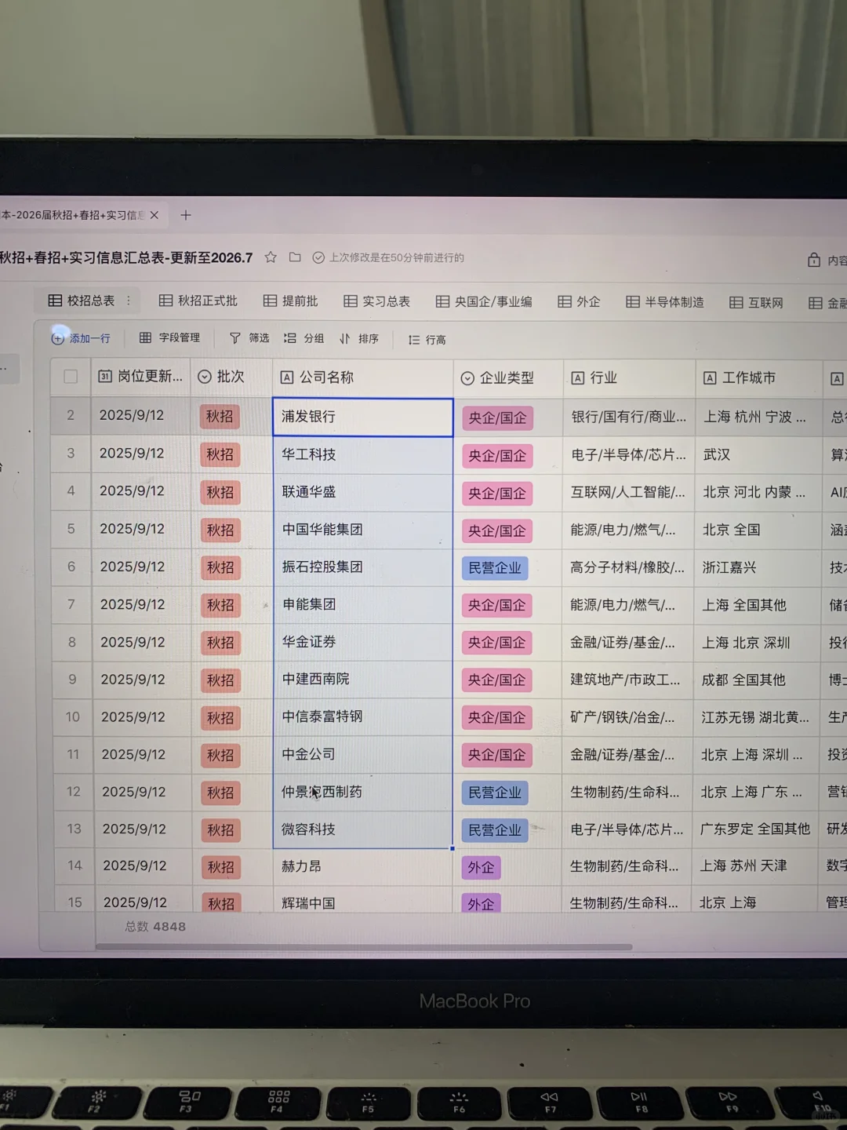Click 公司名称 column header
This screenshot has height=1130, width=847.
point(362,377)
